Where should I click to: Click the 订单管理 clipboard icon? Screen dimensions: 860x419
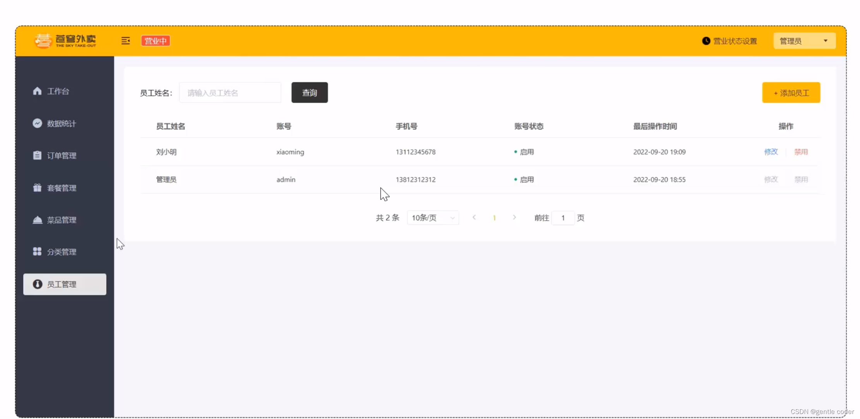point(37,155)
